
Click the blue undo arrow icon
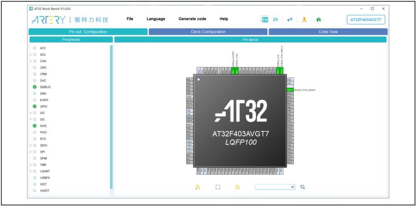[290, 20]
